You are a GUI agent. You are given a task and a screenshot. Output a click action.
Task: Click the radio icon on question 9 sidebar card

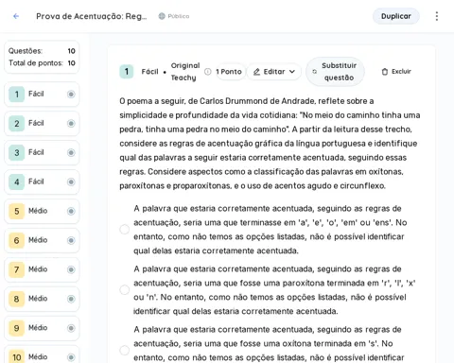(x=71, y=328)
